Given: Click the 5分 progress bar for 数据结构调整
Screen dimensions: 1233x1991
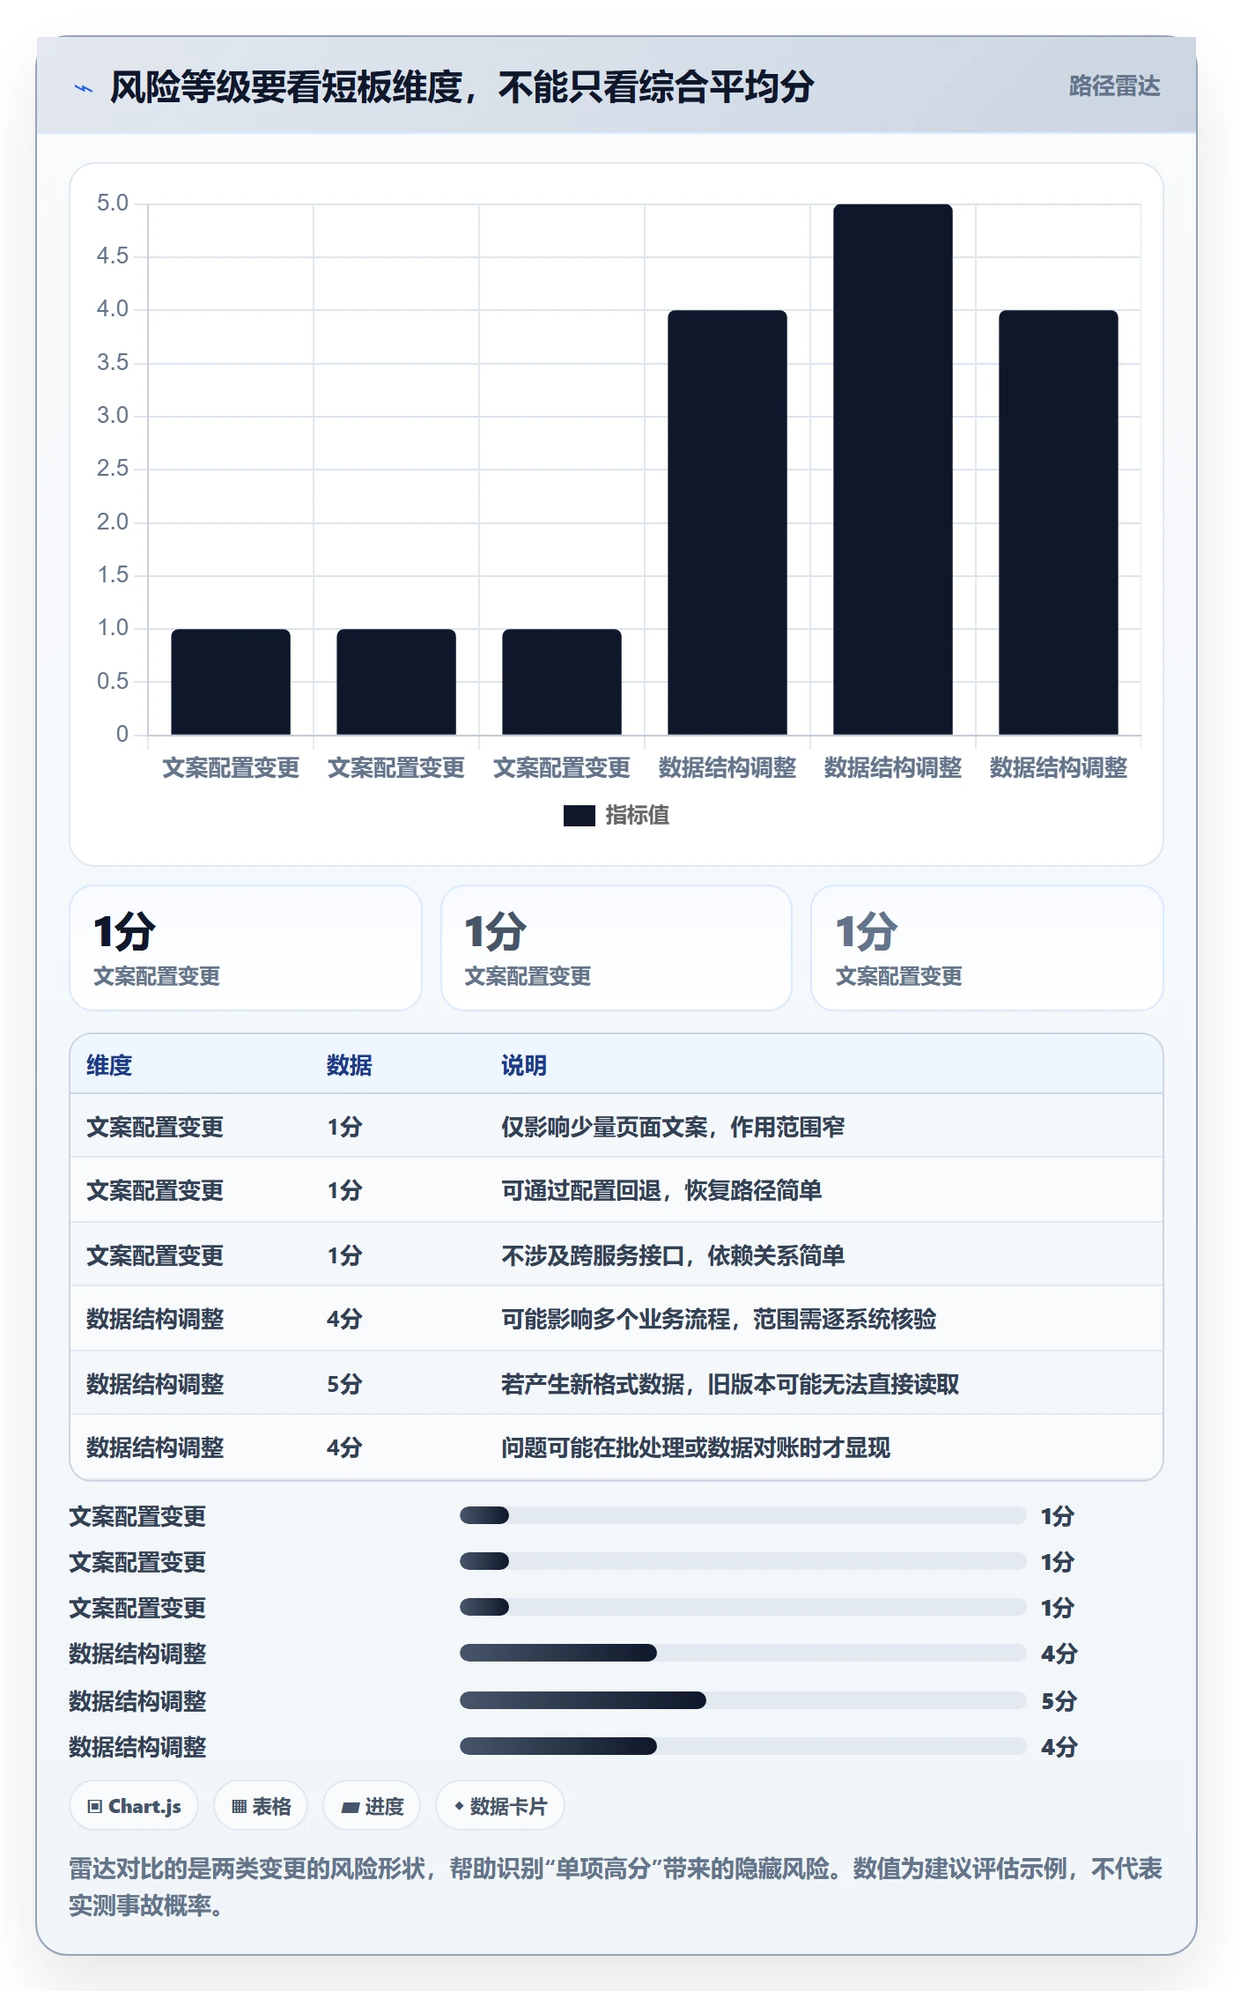Looking at the screenshot, I should (742, 1700).
